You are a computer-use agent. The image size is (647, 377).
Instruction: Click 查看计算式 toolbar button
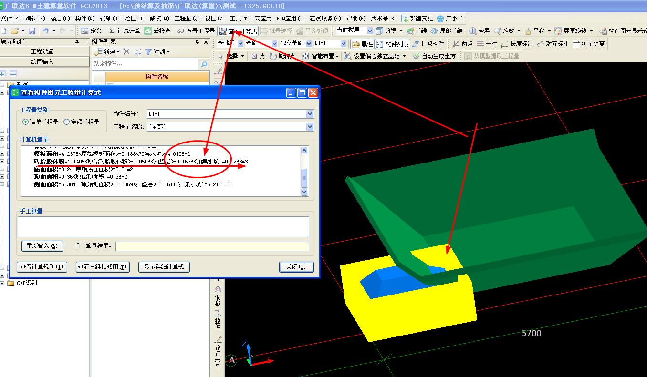click(x=238, y=31)
